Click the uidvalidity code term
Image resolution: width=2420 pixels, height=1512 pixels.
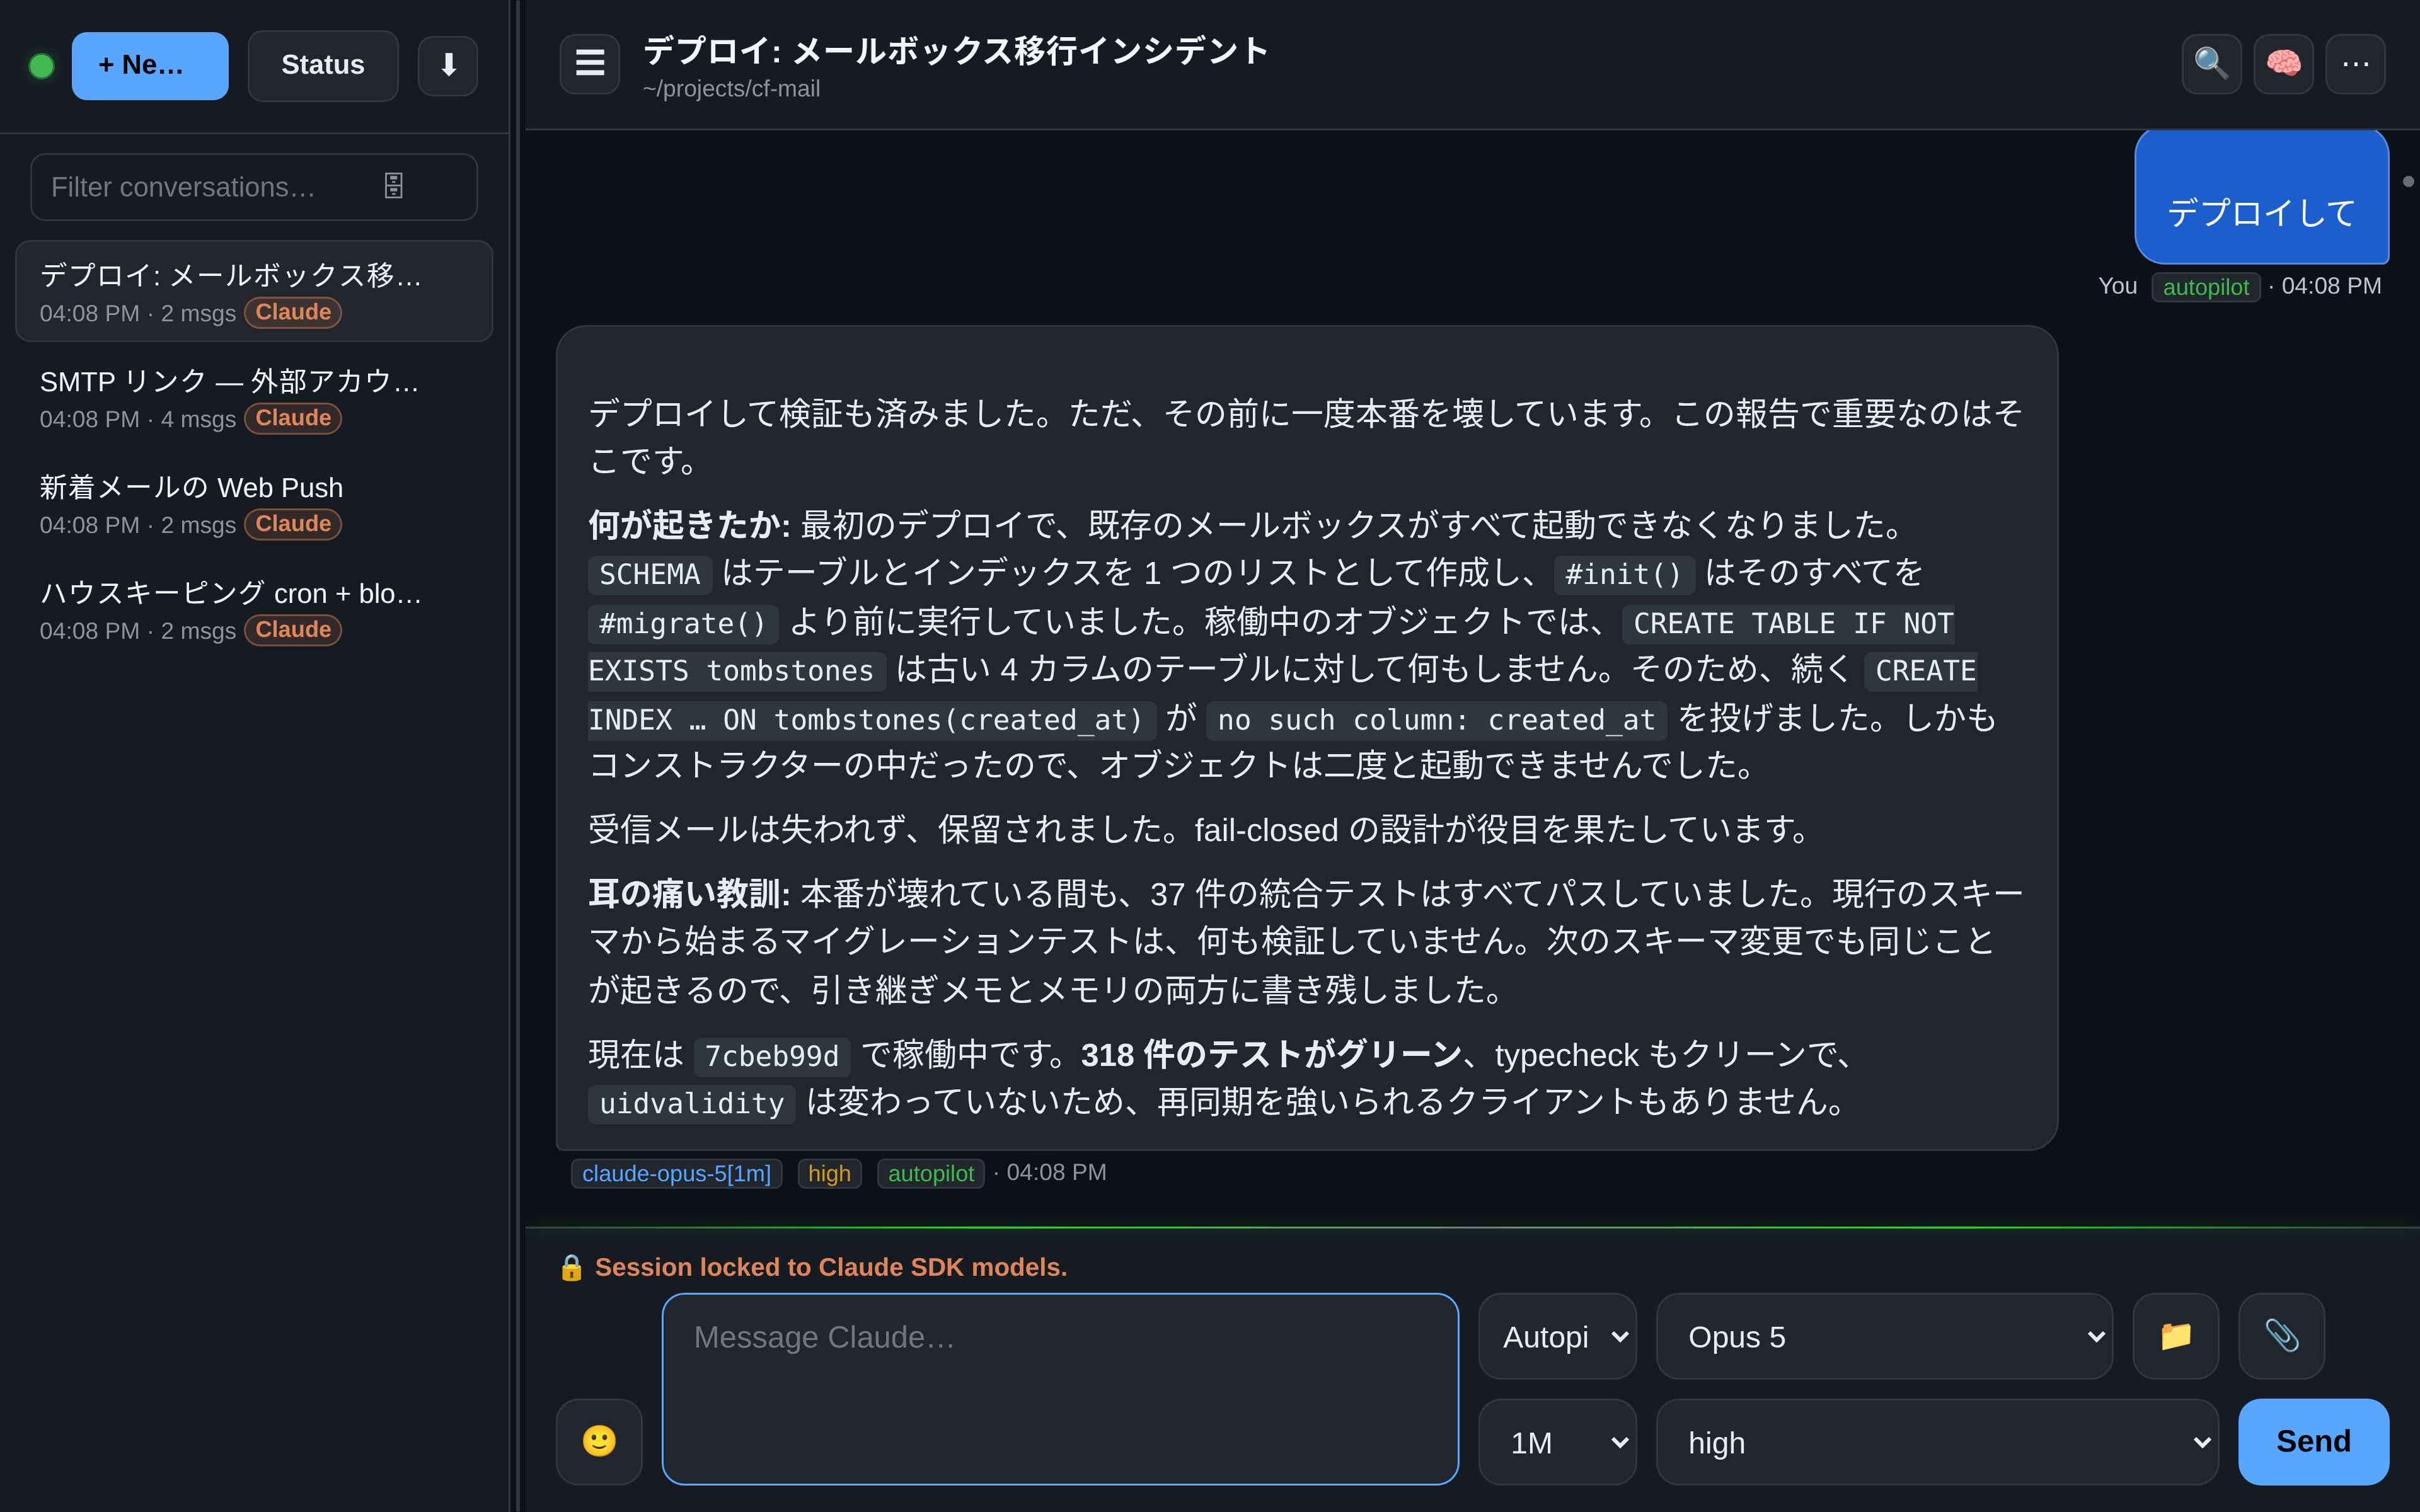point(692,1104)
